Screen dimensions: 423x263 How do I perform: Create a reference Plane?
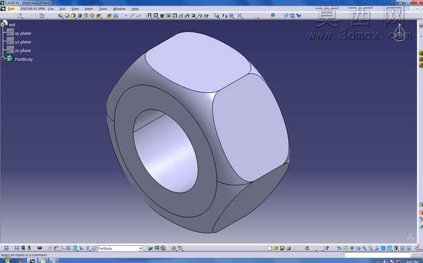pos(138,16)
